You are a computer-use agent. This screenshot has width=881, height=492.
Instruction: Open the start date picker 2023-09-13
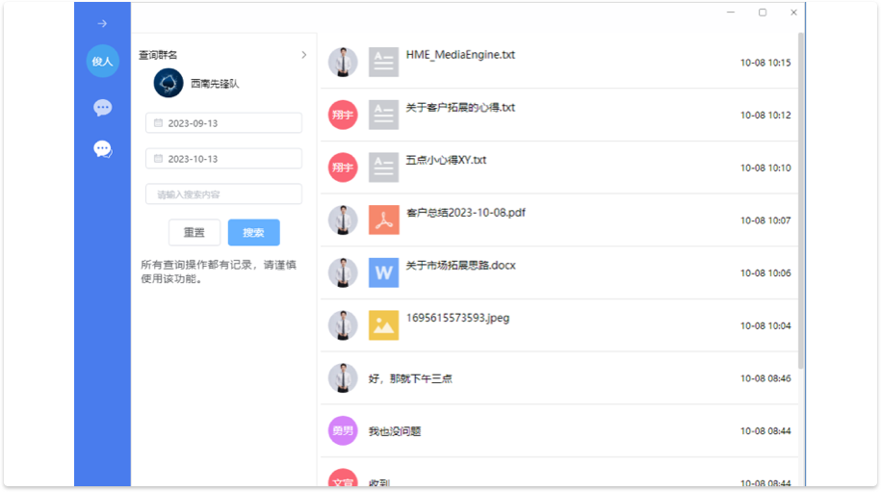(x=223, y=123)
